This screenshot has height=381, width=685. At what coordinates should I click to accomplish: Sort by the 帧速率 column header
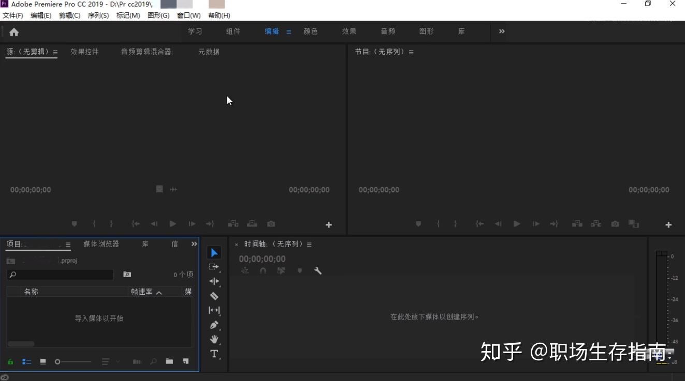(142, 292)
